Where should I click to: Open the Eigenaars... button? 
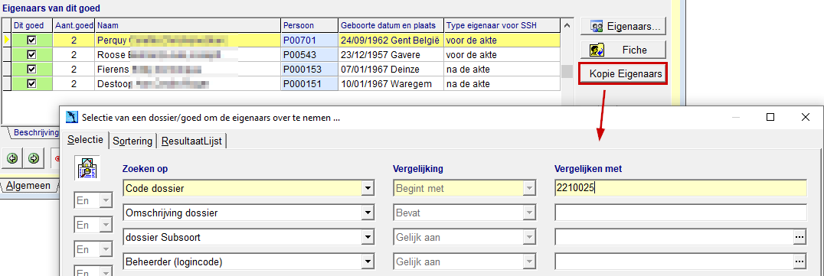(623, 25)
